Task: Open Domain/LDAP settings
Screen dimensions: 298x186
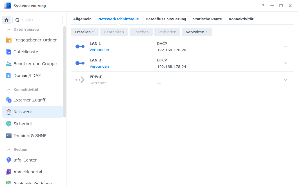Action: click(x=32, y=76)
